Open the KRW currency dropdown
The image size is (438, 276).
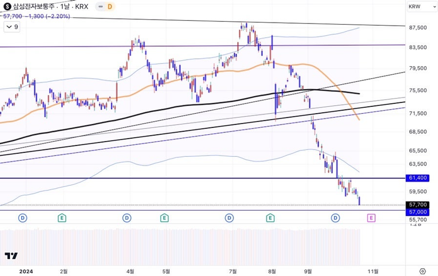(x=422, y=6)
